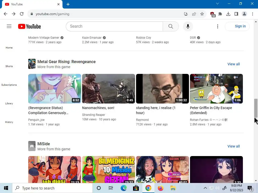Click the page vertical scrollbar thumb

(256, 108)
